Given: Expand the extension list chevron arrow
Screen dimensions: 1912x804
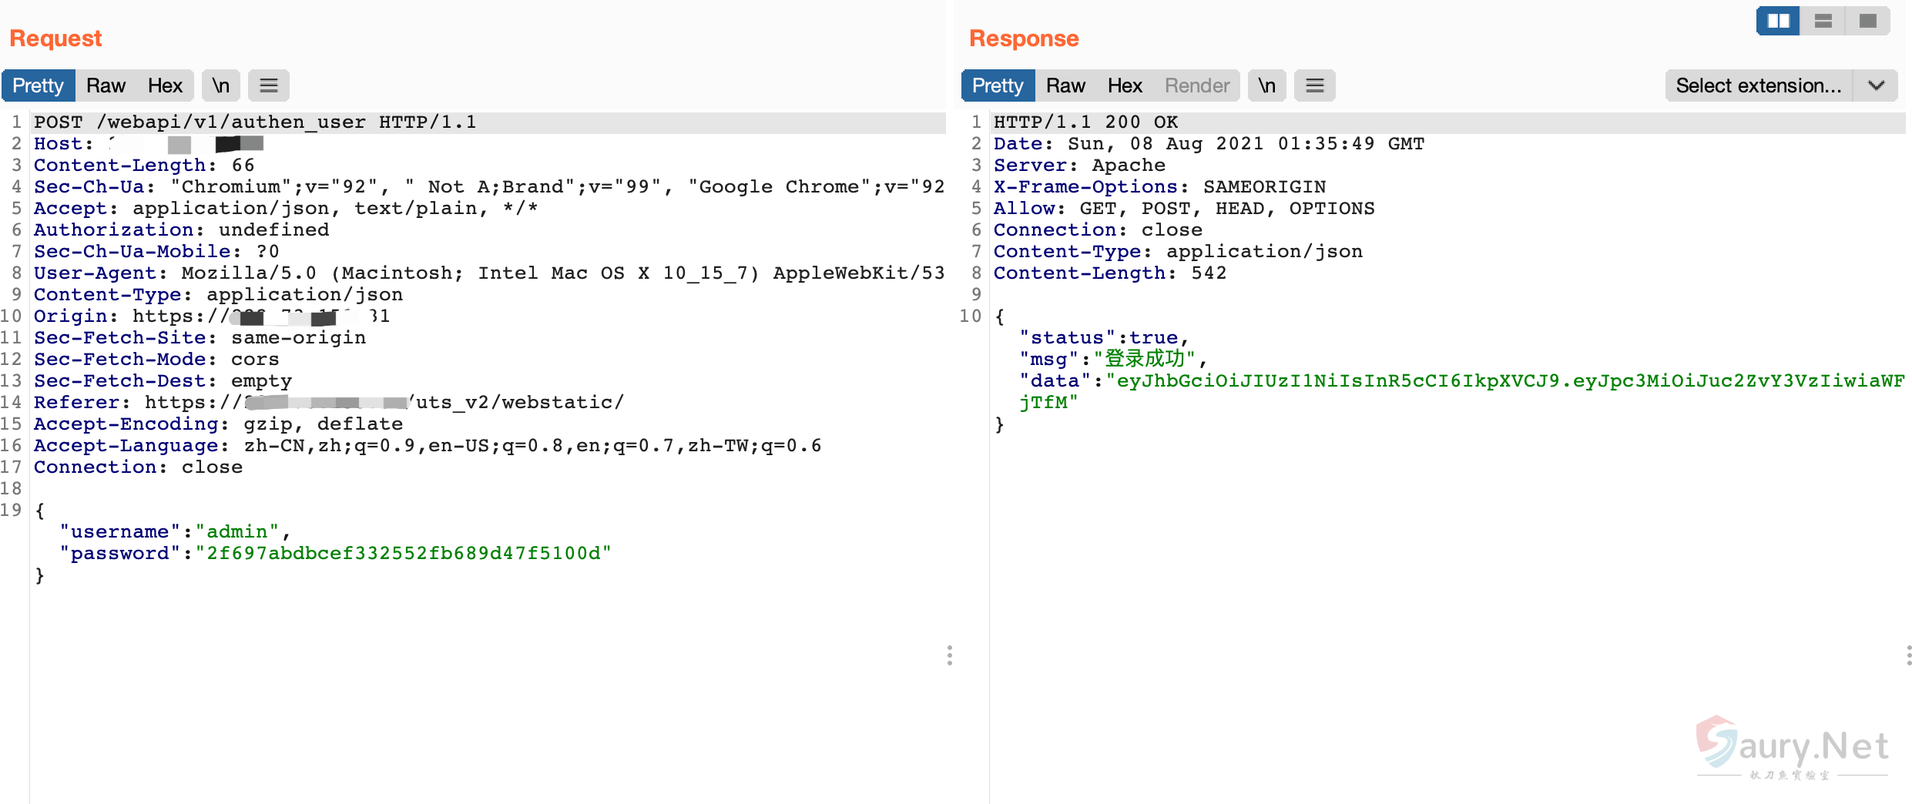Looking at the screenshot, I should (1876, 85).
